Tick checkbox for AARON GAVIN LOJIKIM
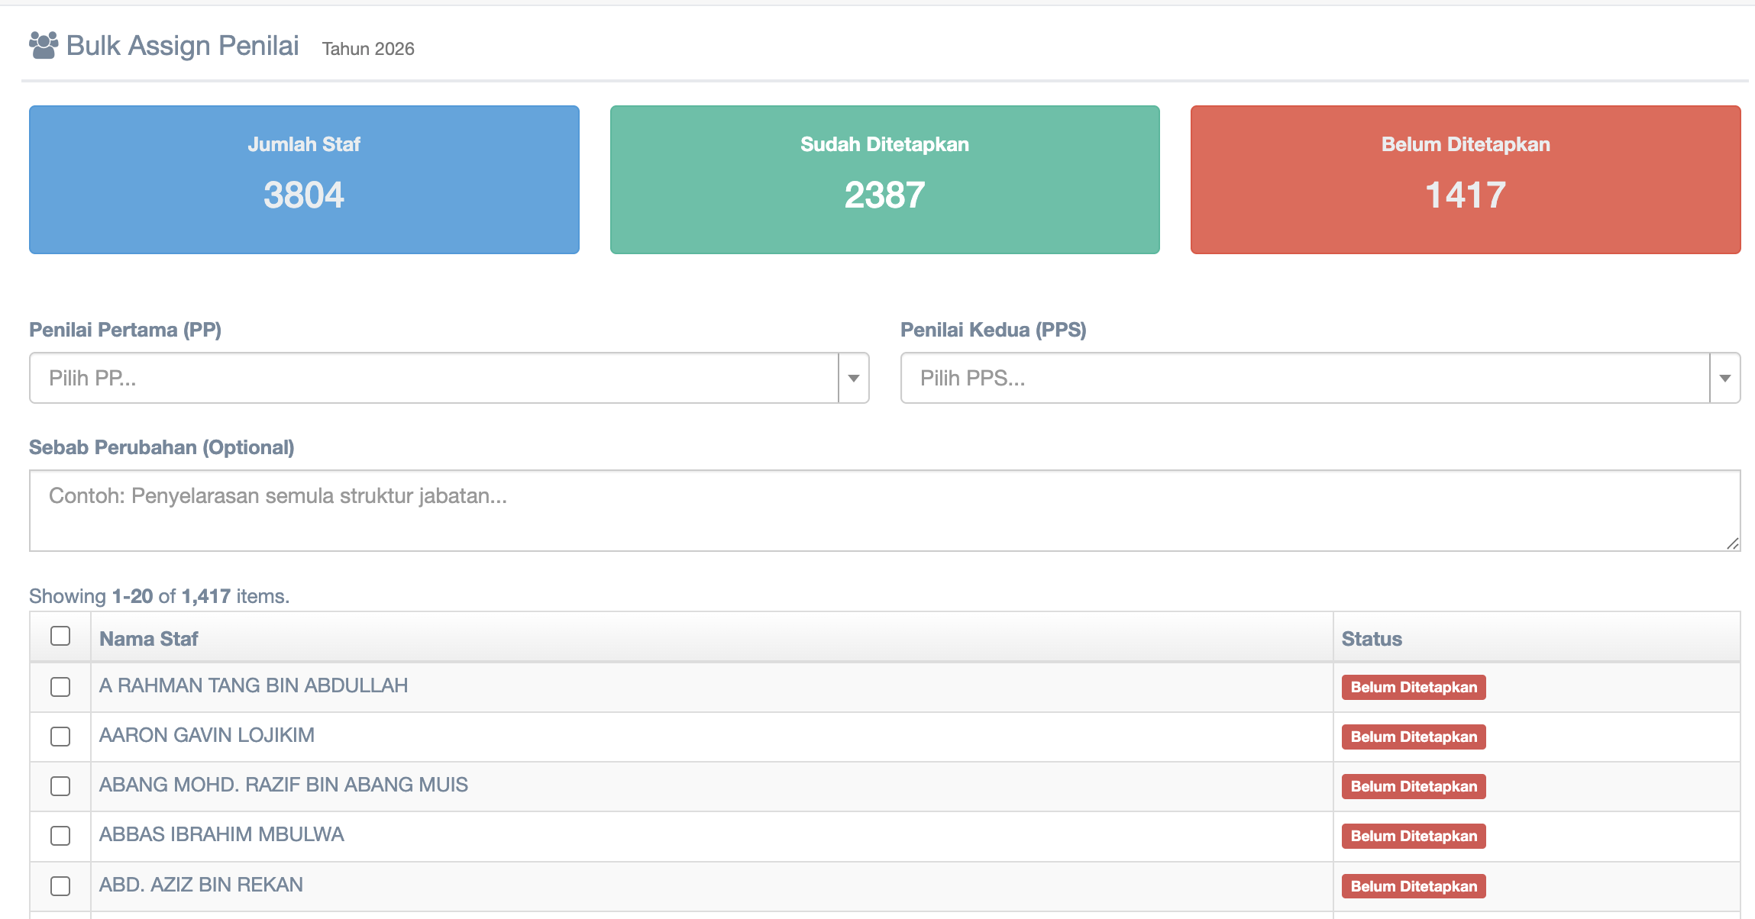 click(x=60, y=737)
